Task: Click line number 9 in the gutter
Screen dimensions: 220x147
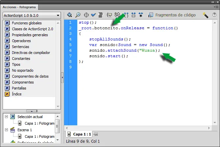Action: 70,67
